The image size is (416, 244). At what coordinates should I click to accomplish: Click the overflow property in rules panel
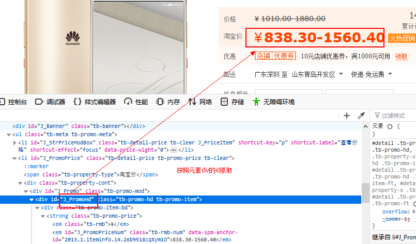click(x=395, y=212)
